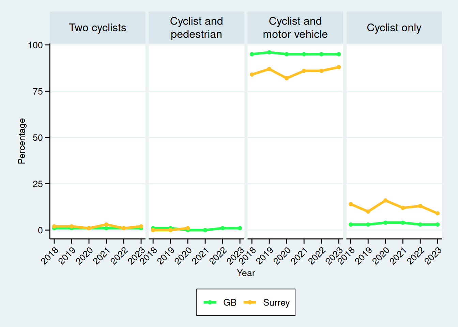This screenshot has height=327, width=458.
Task: Click Surrey's 2020 point in motor vehicle panel
Action: click(x=287, y=78)
